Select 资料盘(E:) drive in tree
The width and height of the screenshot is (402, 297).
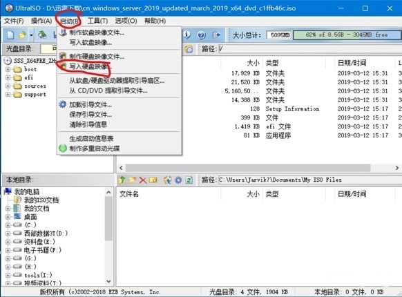tap(39, 242)
